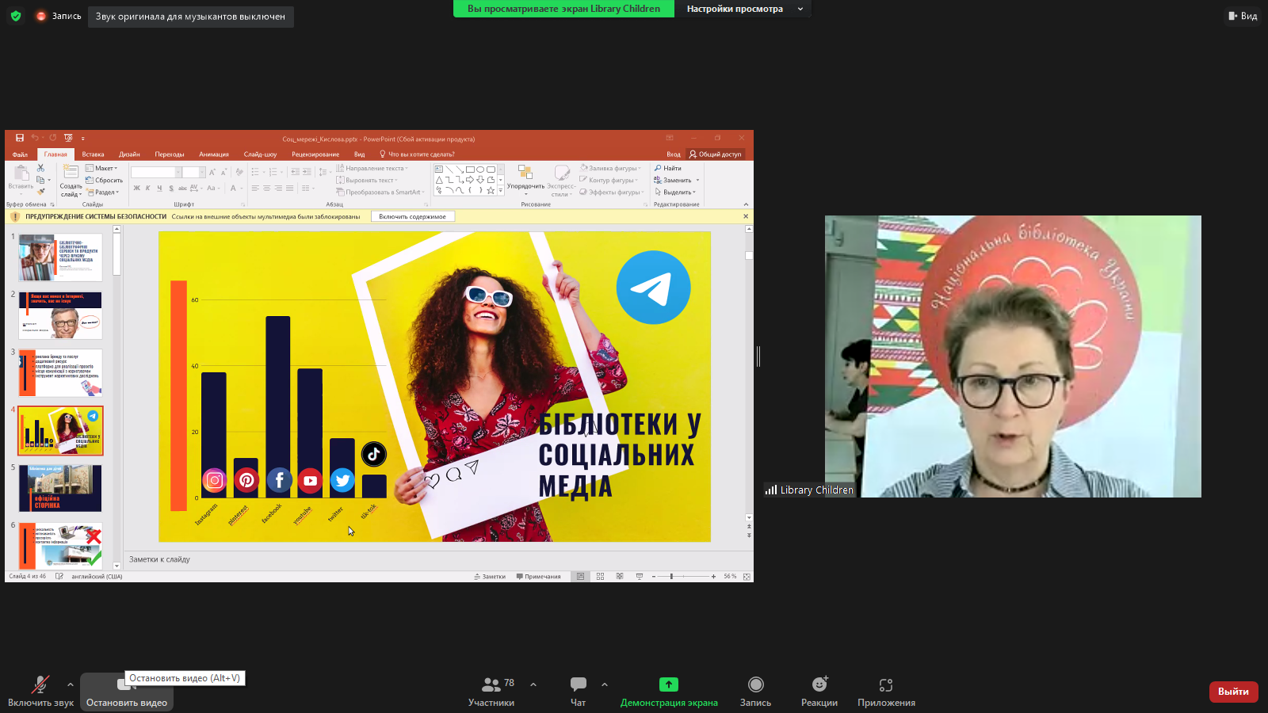Click the Вставить paste icon

coord(21,173)
